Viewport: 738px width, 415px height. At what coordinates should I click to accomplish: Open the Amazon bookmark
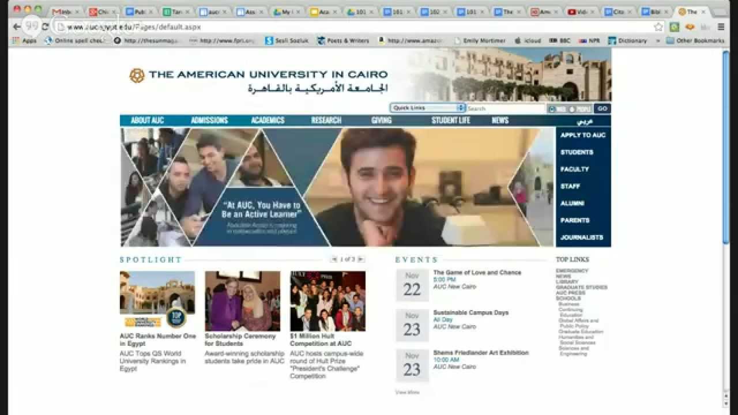click(411, 40)
